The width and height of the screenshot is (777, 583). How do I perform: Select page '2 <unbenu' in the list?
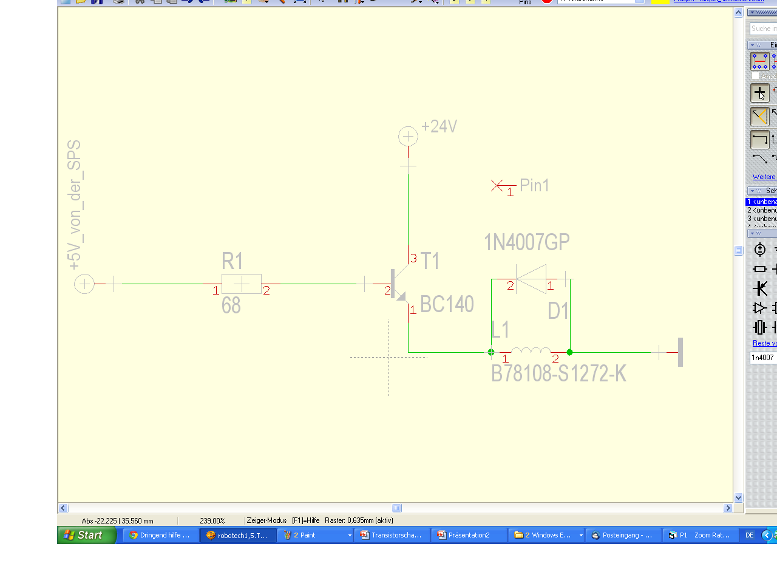tap(761, 210)
